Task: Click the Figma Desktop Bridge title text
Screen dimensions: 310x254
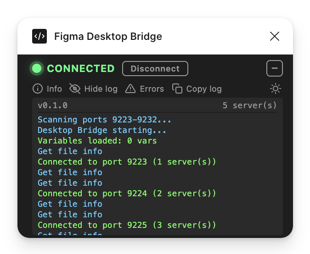Action: point(108,37)
